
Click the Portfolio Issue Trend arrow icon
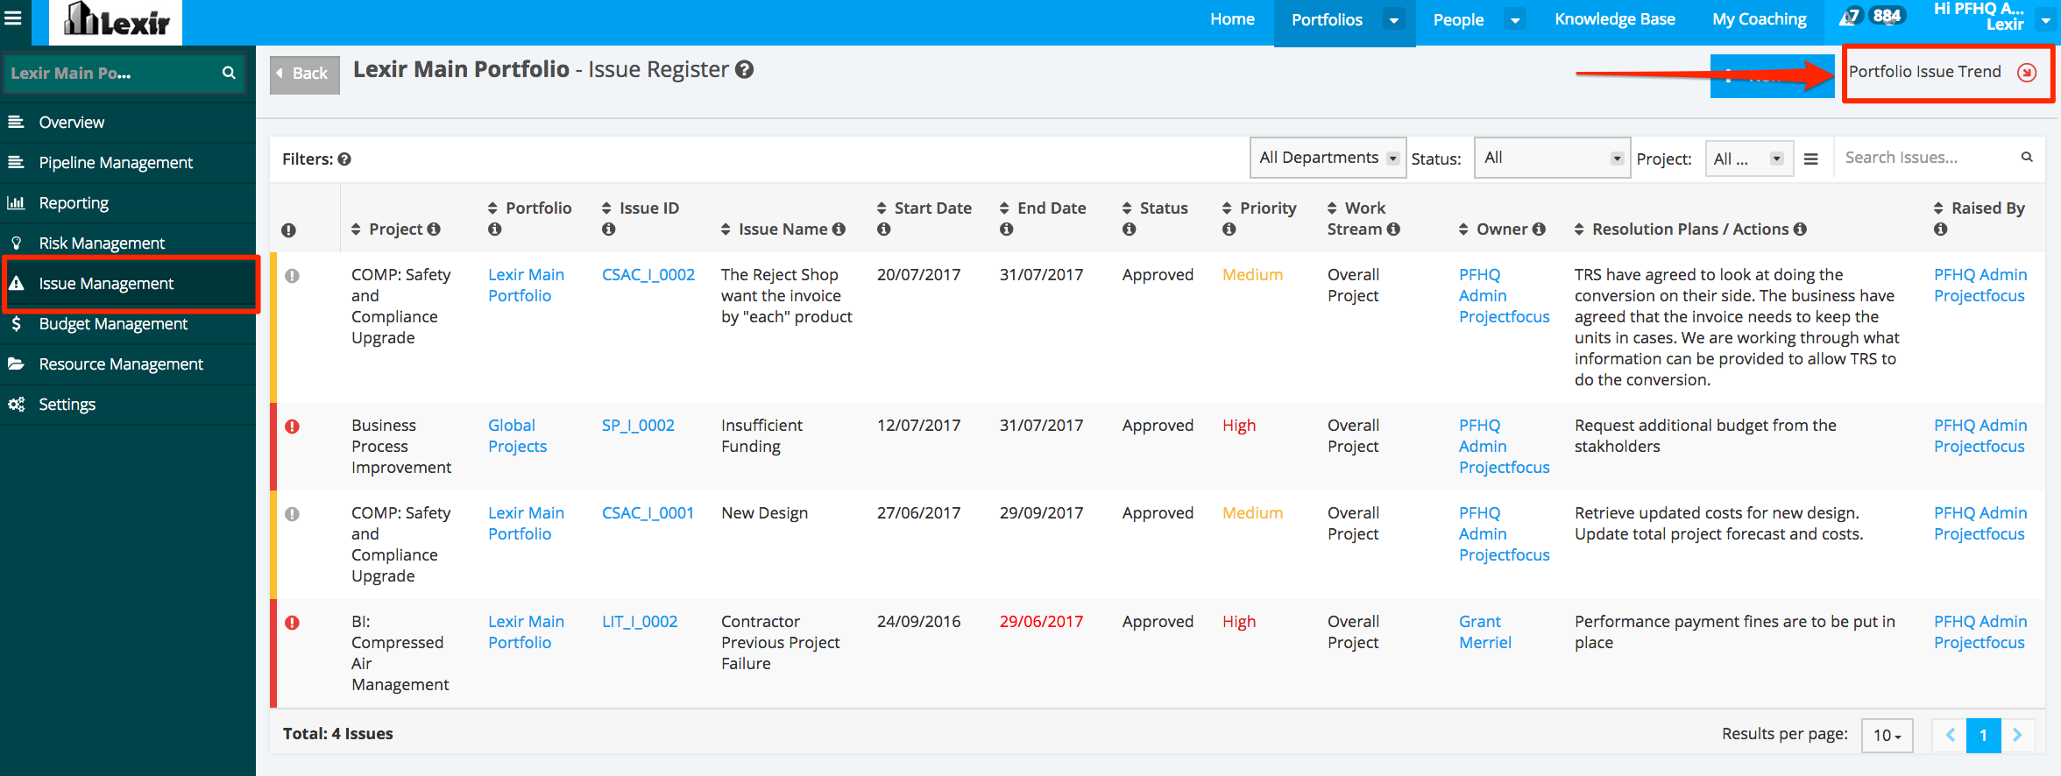click(2026, 73)
